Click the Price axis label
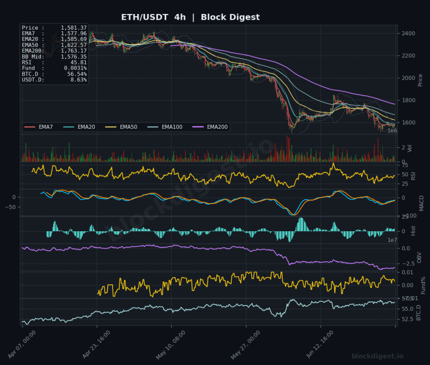Screen dimensions: 430x365 pos(420,81)
